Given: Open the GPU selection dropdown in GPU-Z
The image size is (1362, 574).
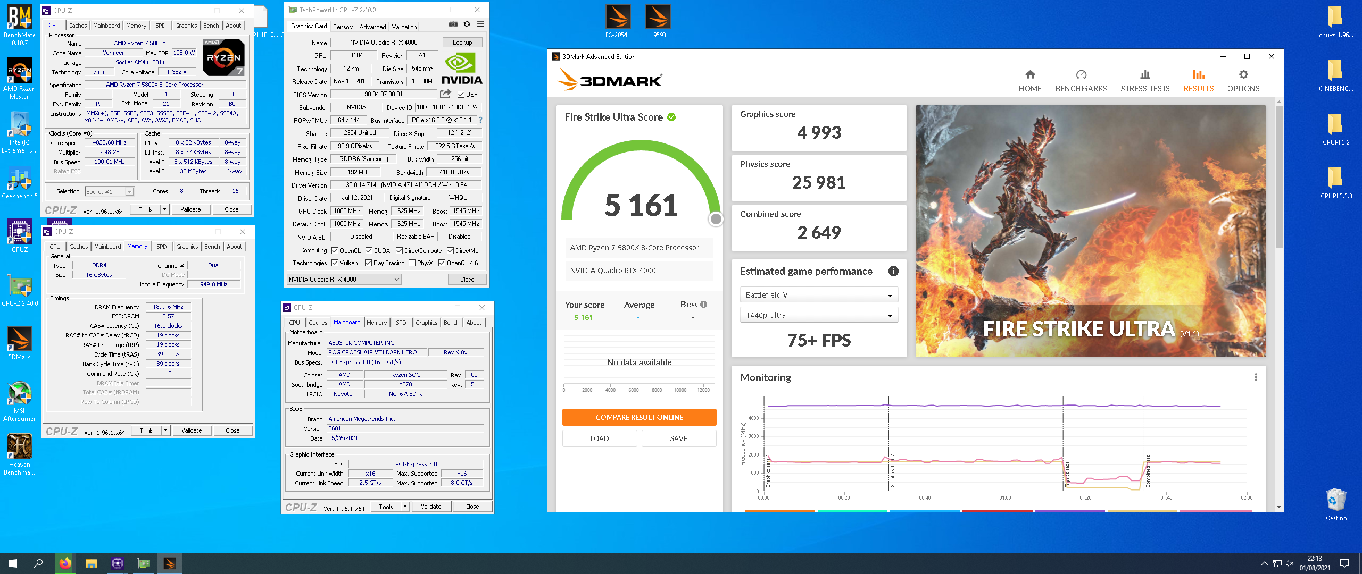Looking at the screenshot, I should click(344, 279).
